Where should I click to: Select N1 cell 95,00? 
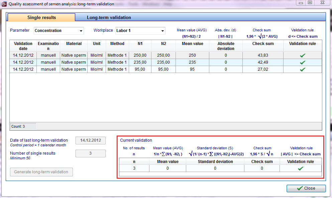click(x=140, y=69)
